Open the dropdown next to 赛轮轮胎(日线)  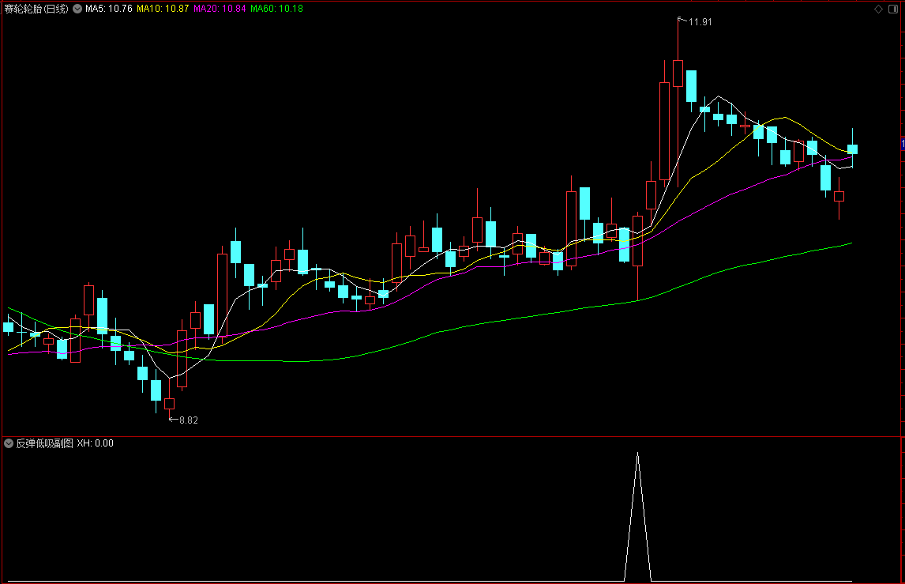pos(77,9)
